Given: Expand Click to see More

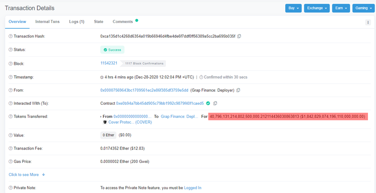Looking at the screenshot, I should (27, 174).
